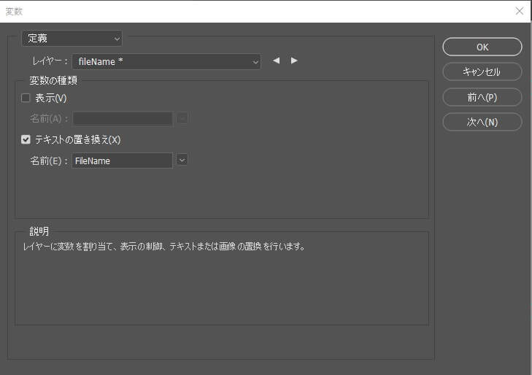Go to next layer with right arrow

(x=294, y=61)
